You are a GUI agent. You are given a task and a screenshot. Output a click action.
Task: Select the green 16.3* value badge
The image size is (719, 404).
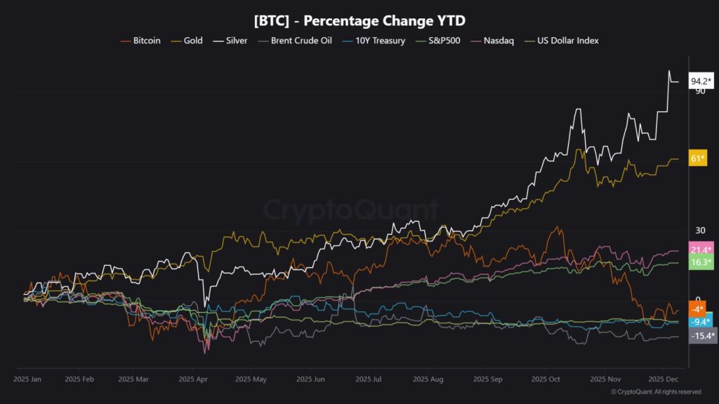tap(701, 262)
